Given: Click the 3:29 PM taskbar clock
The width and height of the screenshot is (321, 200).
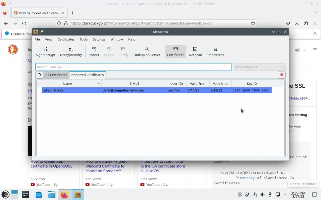Looking at the screenshot, I should 298,194.
